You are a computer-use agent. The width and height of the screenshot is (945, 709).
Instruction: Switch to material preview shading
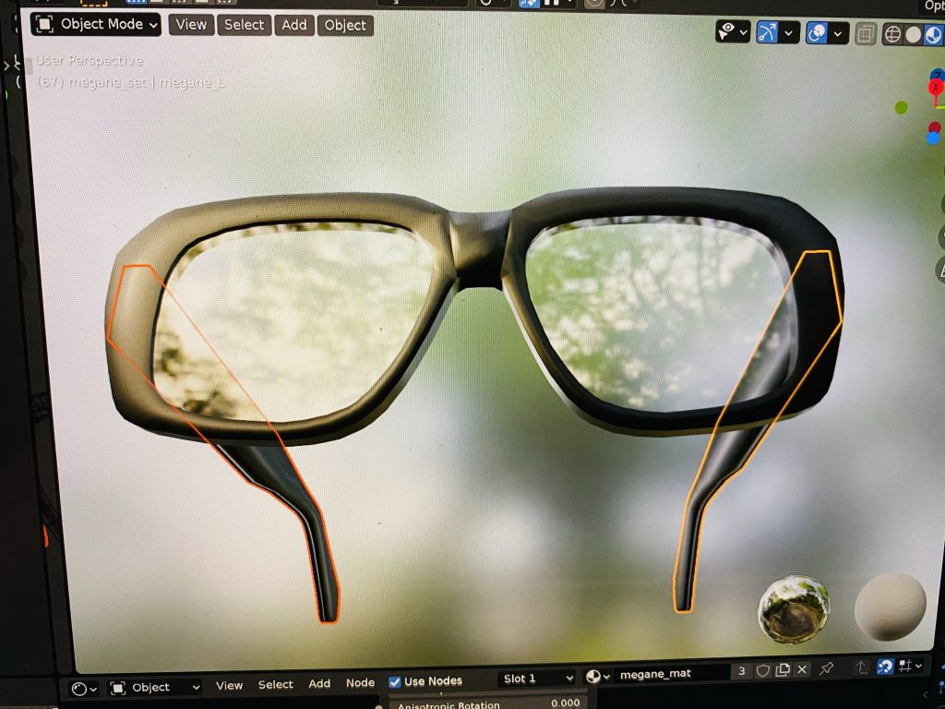click(933, 35)
